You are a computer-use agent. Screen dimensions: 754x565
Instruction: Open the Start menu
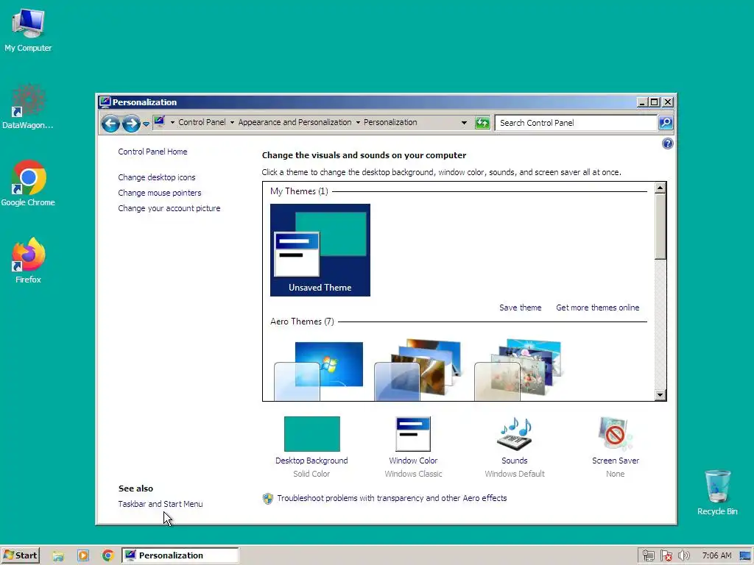pos(20,555)
